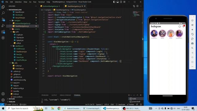Click the open changes icon in editor toolbar
This screenshot has width=197, height=111.
coord(134,6)
